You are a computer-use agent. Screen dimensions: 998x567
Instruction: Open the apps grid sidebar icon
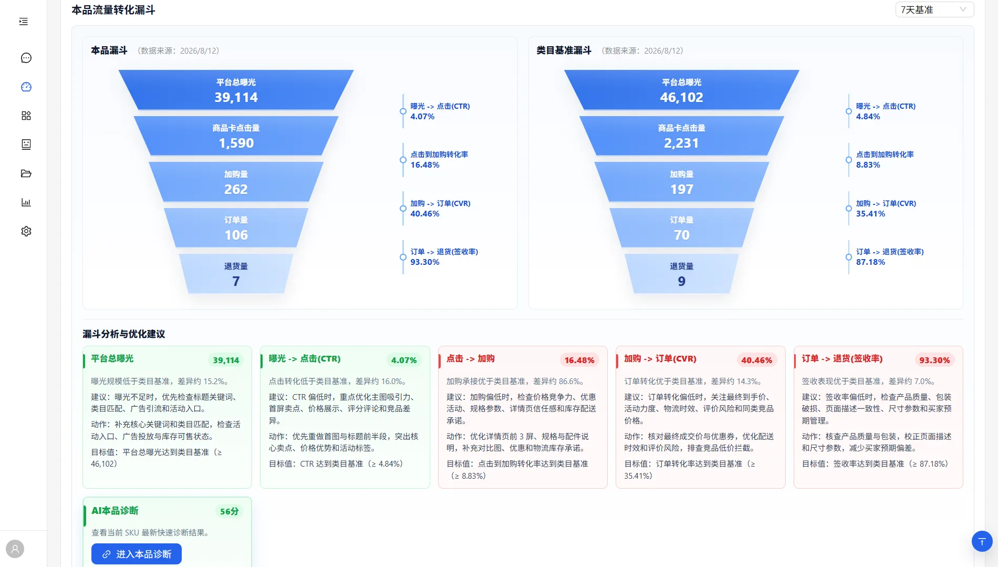(x=26, y=116)
